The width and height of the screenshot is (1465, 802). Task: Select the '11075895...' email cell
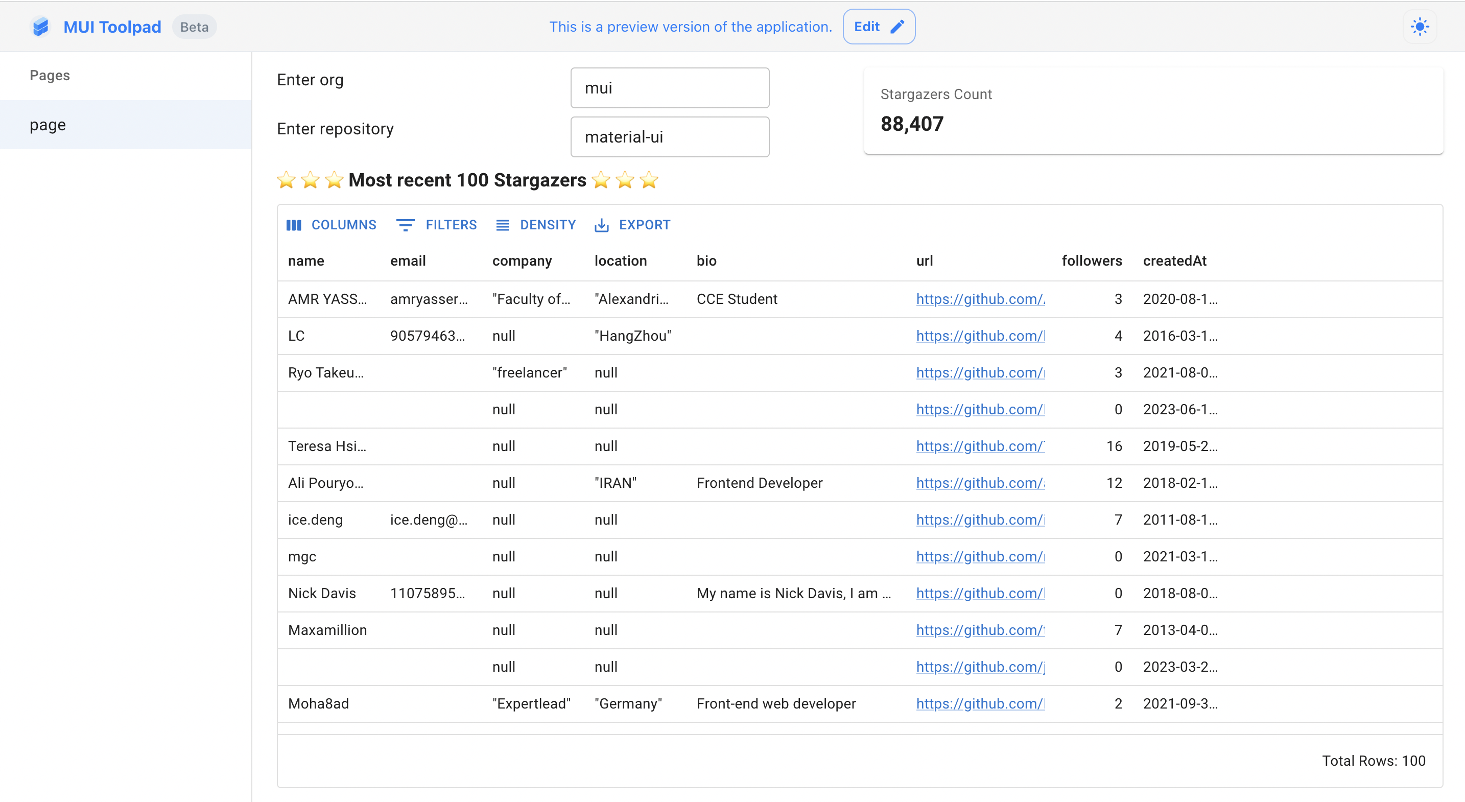pos(431,594)
